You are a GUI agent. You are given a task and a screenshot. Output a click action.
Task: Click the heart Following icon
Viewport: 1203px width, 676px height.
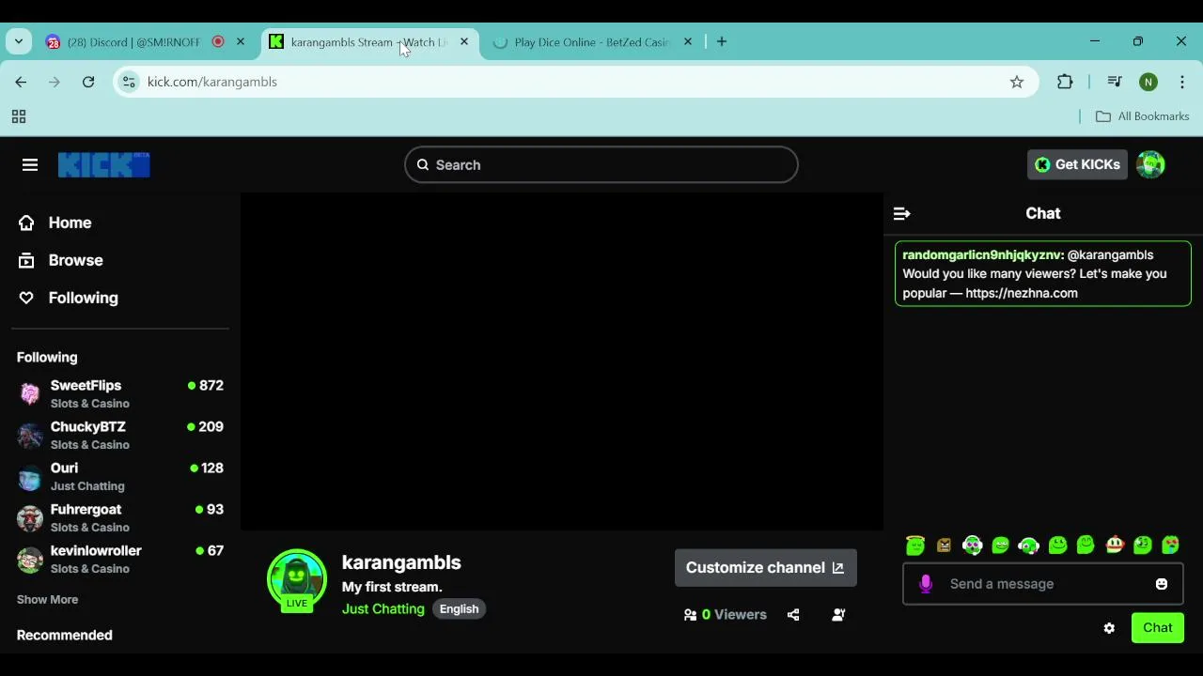pyautogui.click(x=26, y=298)
